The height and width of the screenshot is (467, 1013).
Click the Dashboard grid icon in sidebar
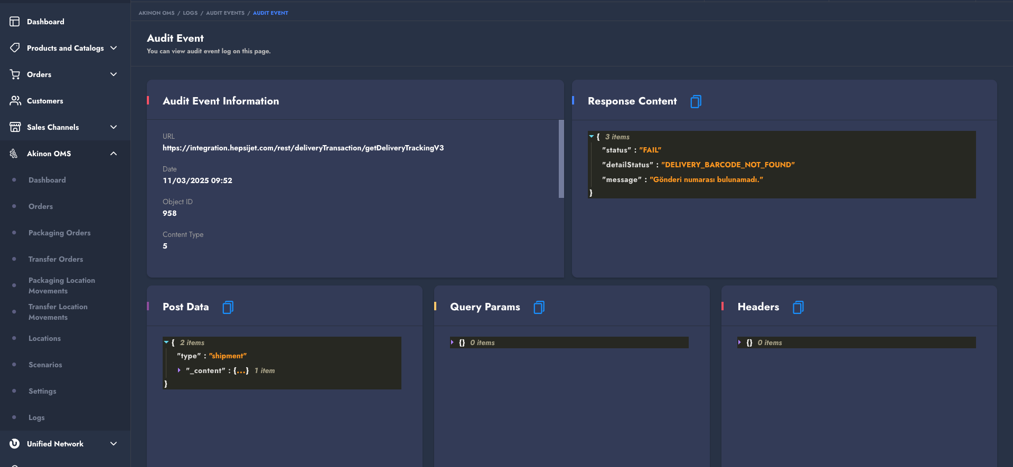pos(15,22)
